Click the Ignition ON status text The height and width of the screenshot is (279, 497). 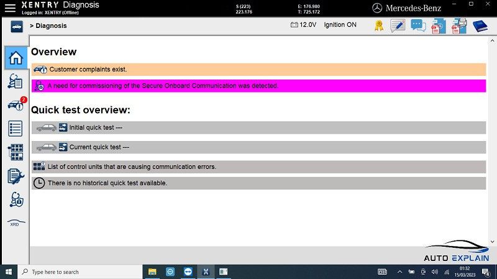click(340, 25)
